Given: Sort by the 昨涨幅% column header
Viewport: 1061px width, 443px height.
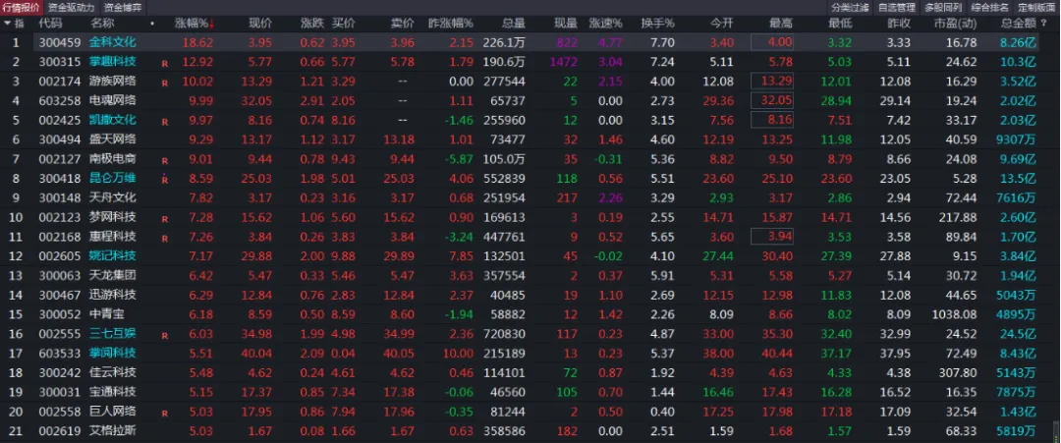Looking at the screenshot, I should tap(451, 23).
